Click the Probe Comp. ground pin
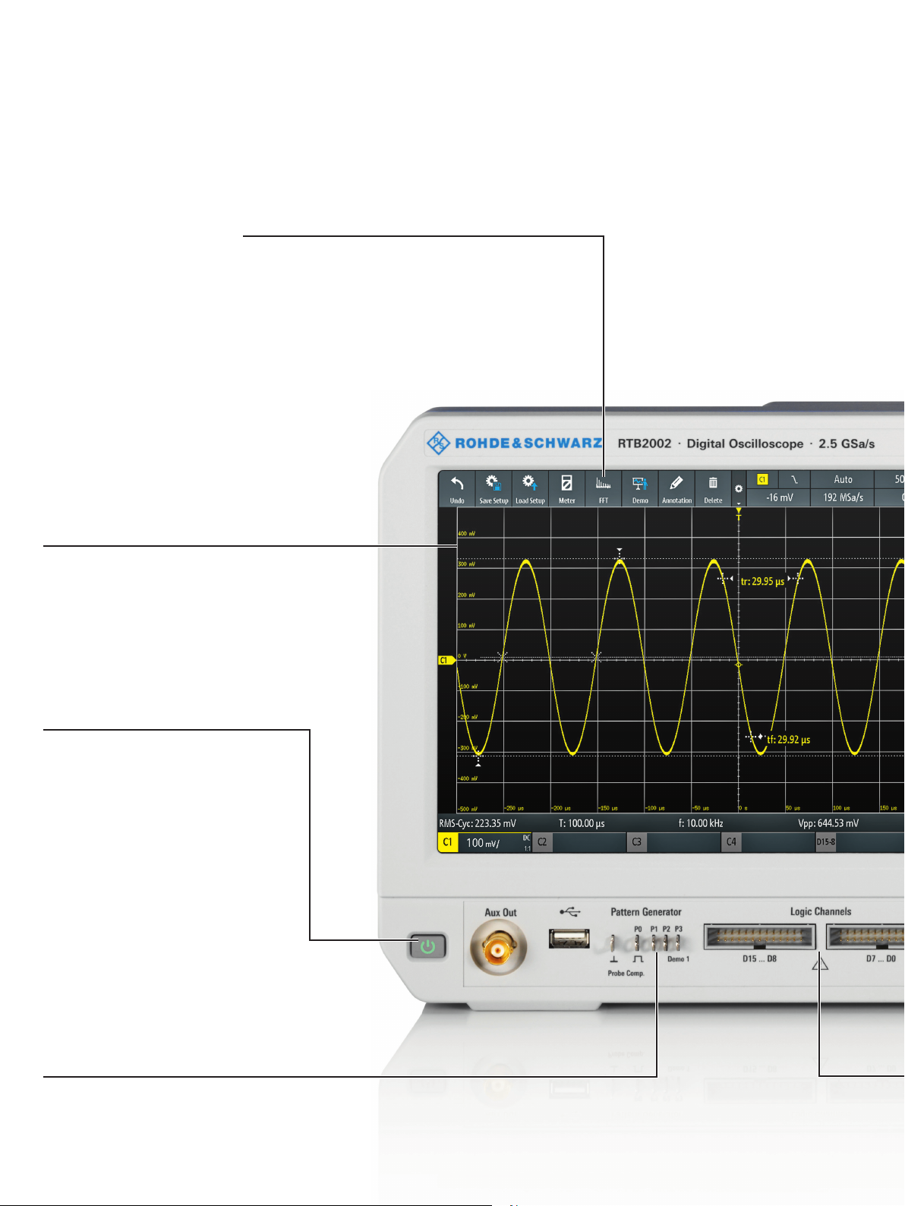This screenshot has width=905, height=1206. [613, 944]
